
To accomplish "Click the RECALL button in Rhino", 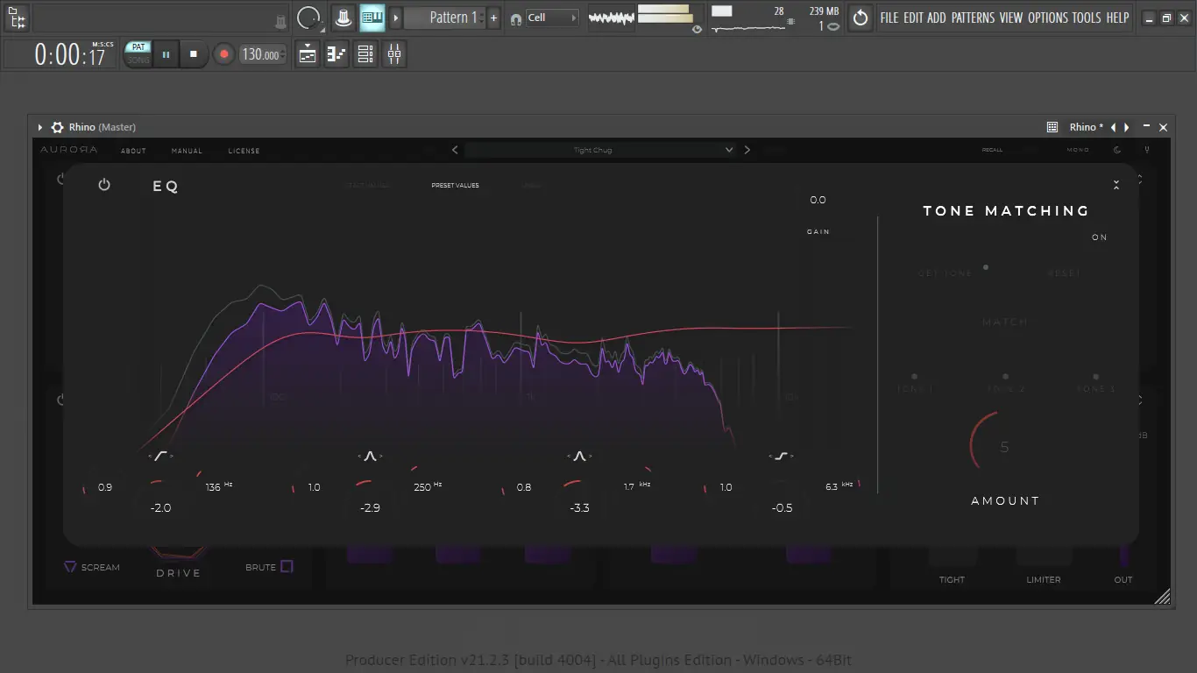I will tap(992, 150).
